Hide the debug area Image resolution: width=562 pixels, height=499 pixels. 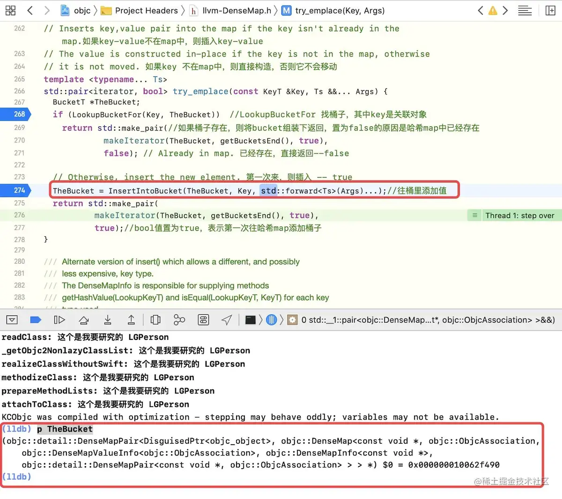[12, 320]
